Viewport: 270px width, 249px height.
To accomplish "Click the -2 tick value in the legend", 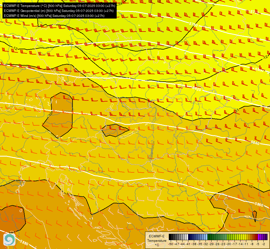I will pos(263,244).
